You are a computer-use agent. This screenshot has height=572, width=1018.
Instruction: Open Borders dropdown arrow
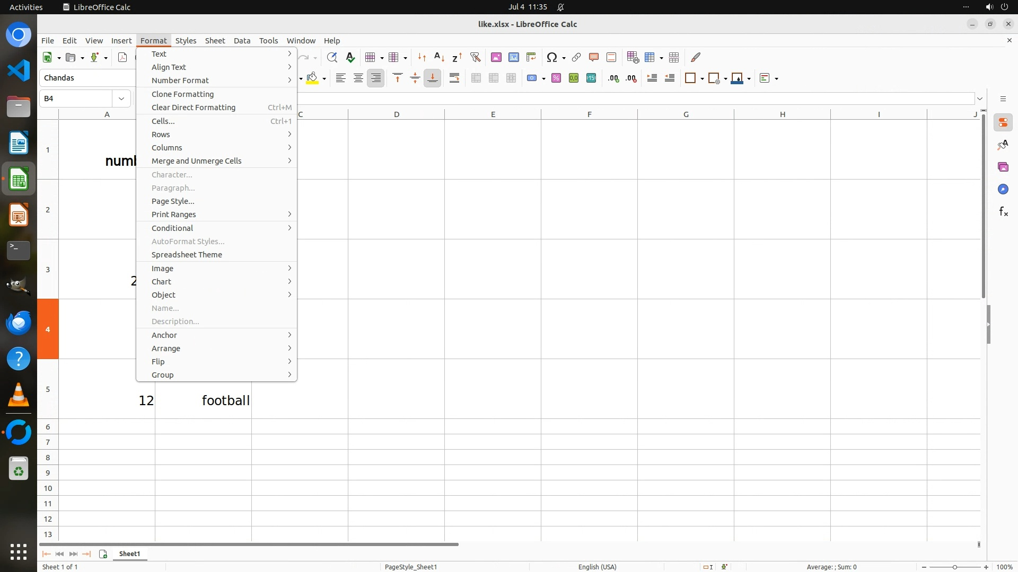[702, 78]
